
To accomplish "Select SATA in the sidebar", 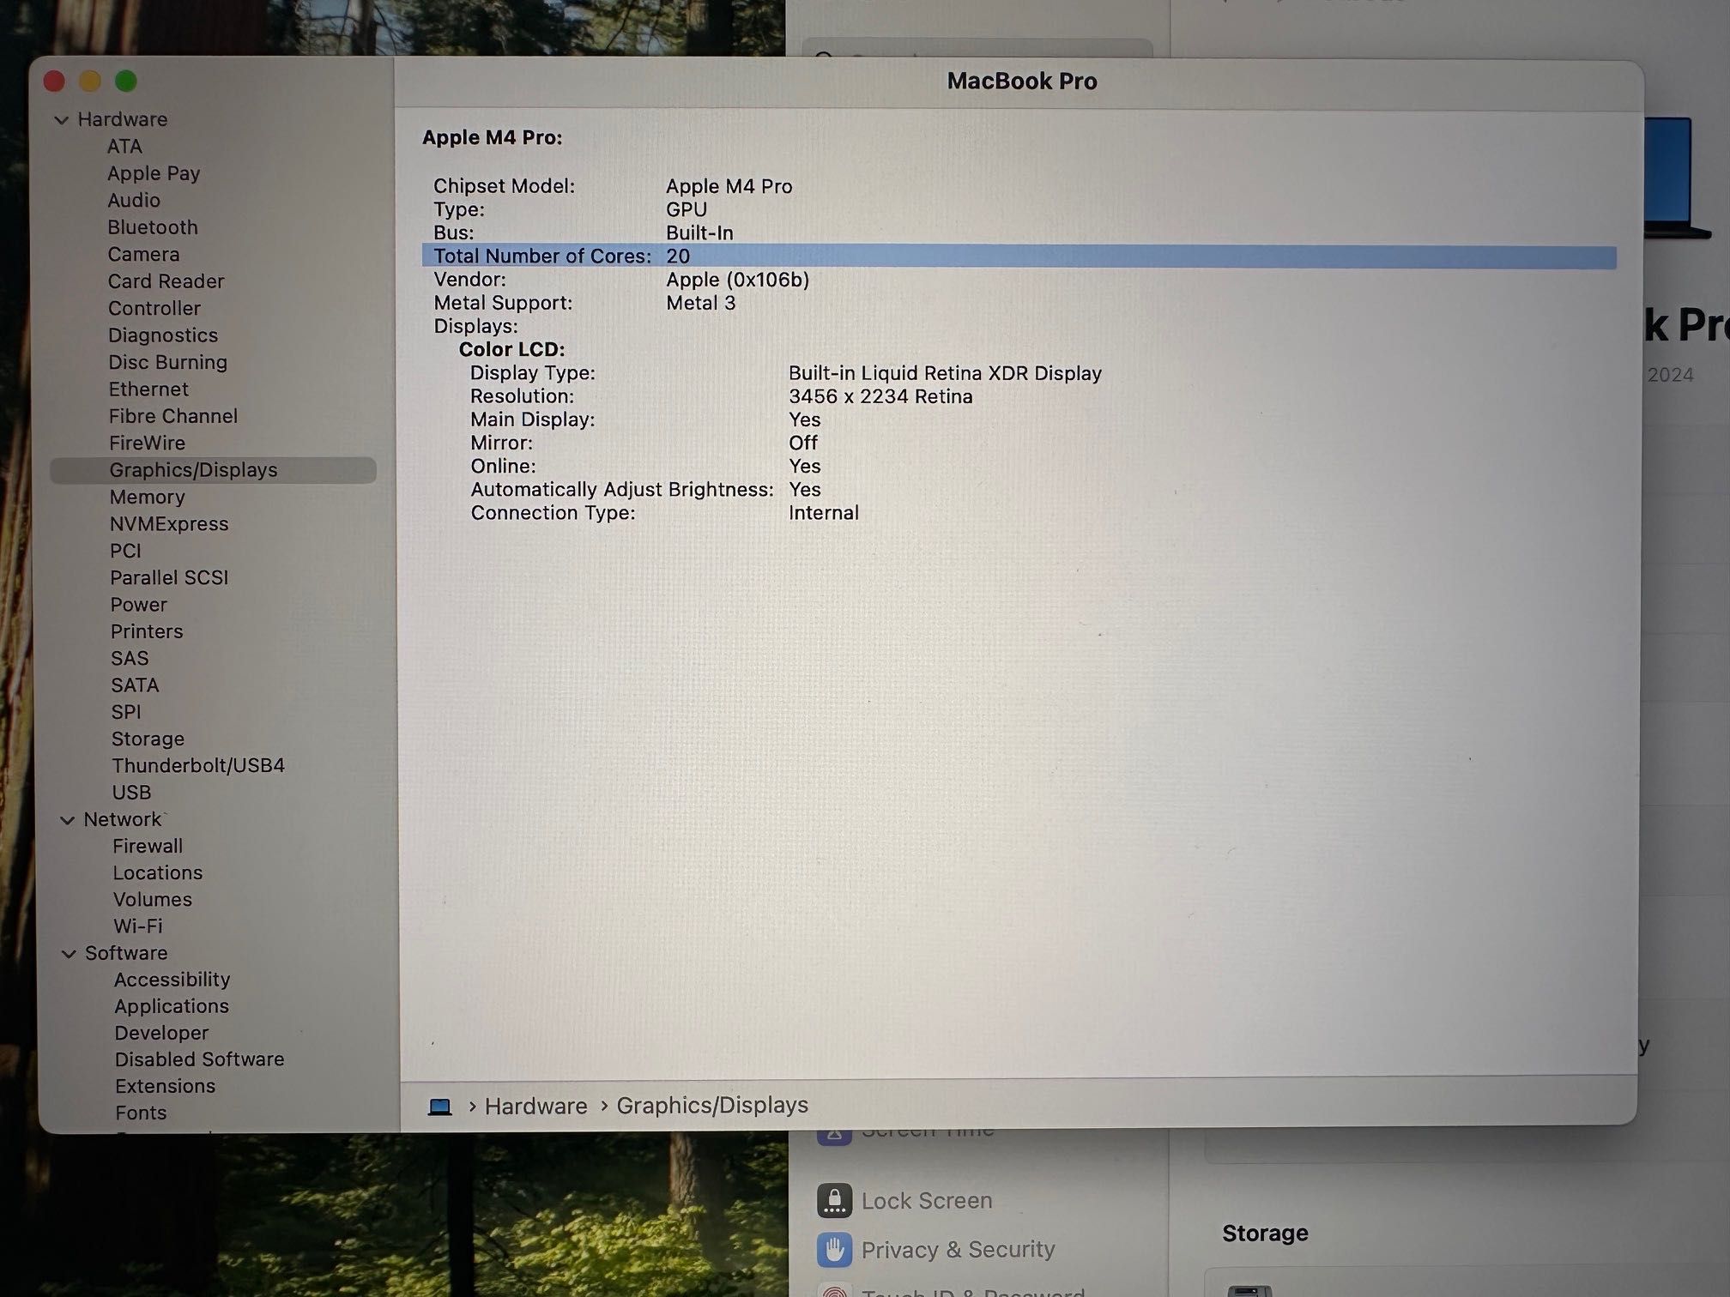I will tap(135, 685).
